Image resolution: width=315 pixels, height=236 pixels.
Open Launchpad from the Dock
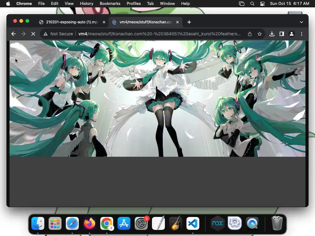(x=55, y=223)
